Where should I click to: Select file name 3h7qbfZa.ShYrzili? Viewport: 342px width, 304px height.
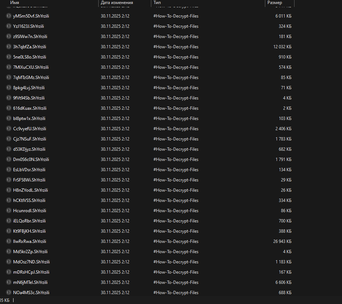pos(30,47)
